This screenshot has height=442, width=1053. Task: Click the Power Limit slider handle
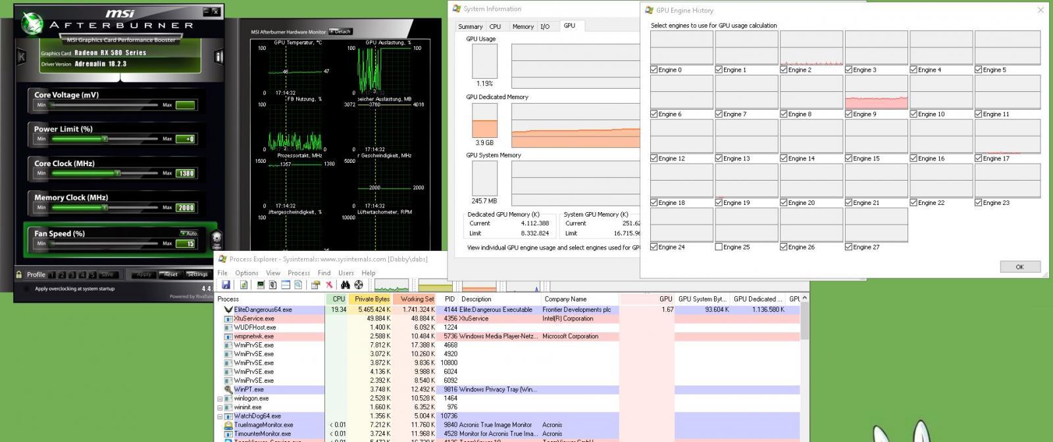tap(104, 139)
